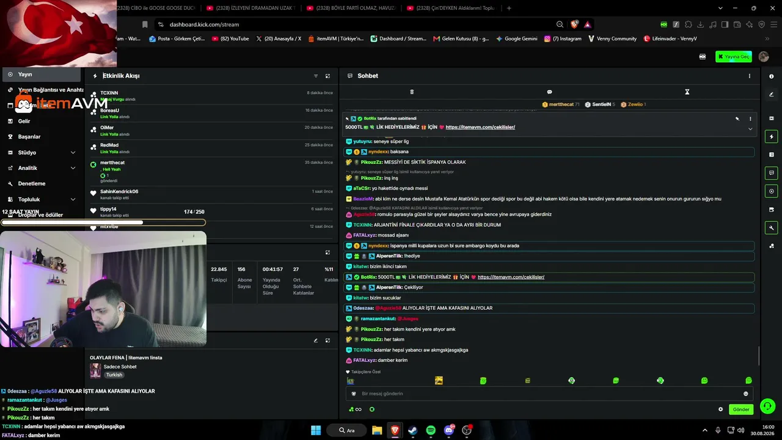Viewport: 782px width, 440px height.
Task: Switch to the İZLEYENİ DRAMADAN UZAK browser tab
Action: click(x=251, y=8)
